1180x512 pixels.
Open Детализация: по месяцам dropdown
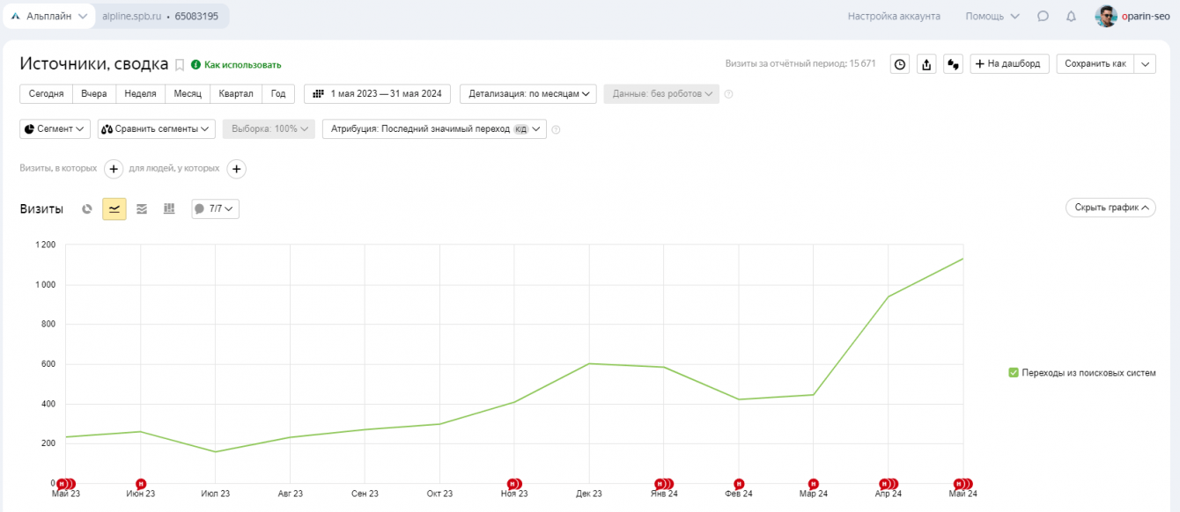tap(528, 93)
